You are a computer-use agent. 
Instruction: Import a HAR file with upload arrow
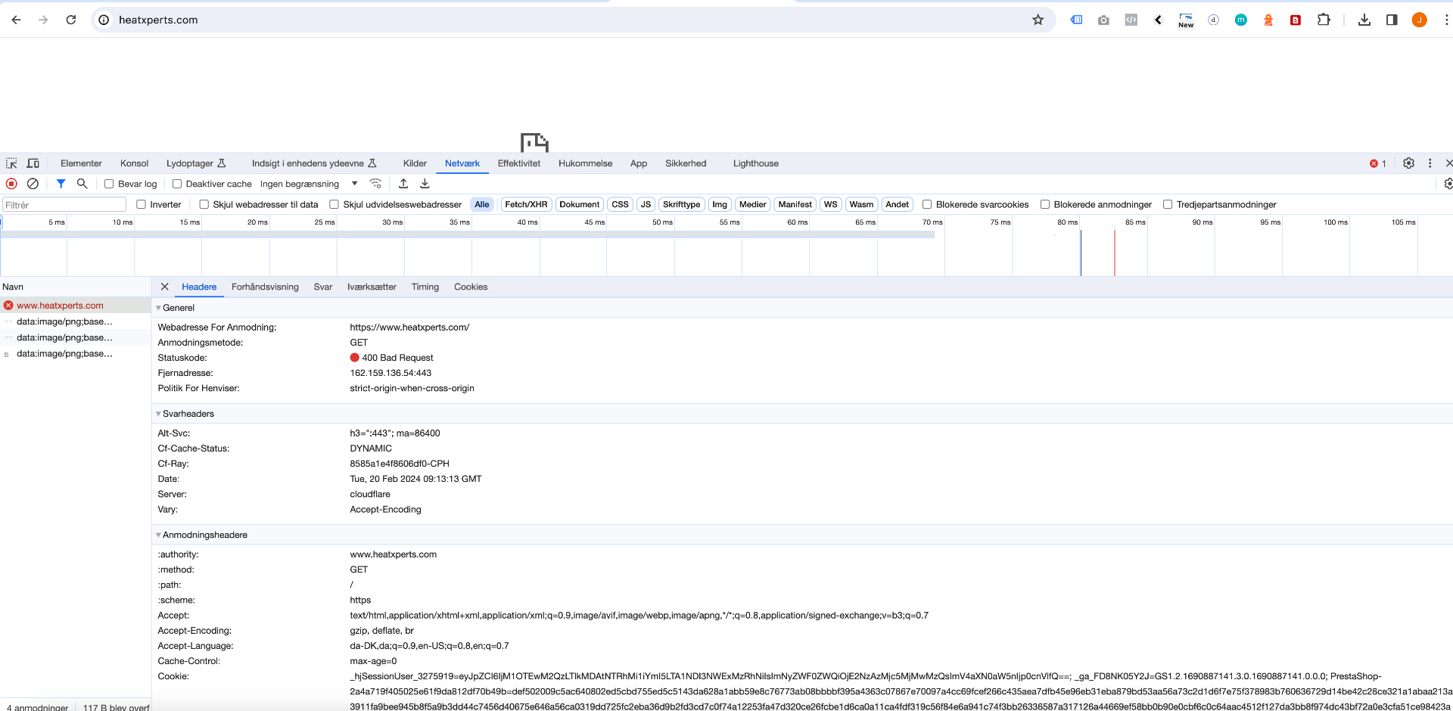tap(403, 184)
